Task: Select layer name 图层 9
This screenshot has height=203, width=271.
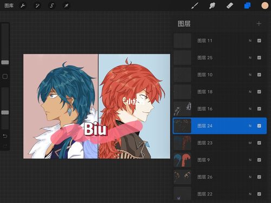Action: point(203,160)
